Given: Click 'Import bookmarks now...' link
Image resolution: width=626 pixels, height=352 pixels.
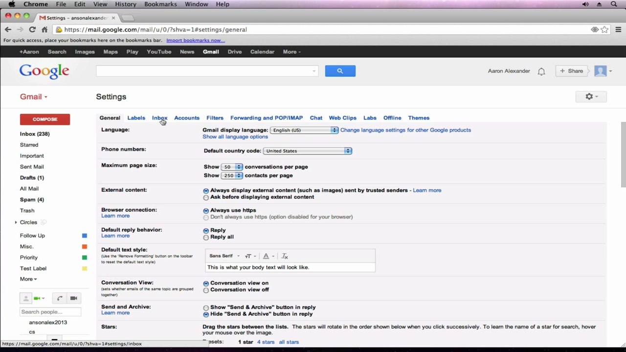Looking at the screenshot, I should pyautogui.click(x=196, y=40).
